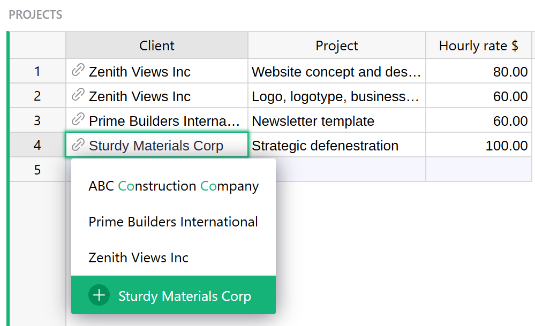Click the Strategic defenestration cell

pyautogui.click(x=336, y=145)
